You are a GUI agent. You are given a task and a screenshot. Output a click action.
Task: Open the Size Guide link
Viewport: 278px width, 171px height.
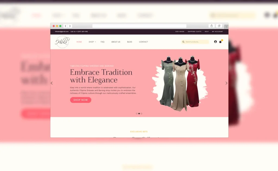point(180,32)
